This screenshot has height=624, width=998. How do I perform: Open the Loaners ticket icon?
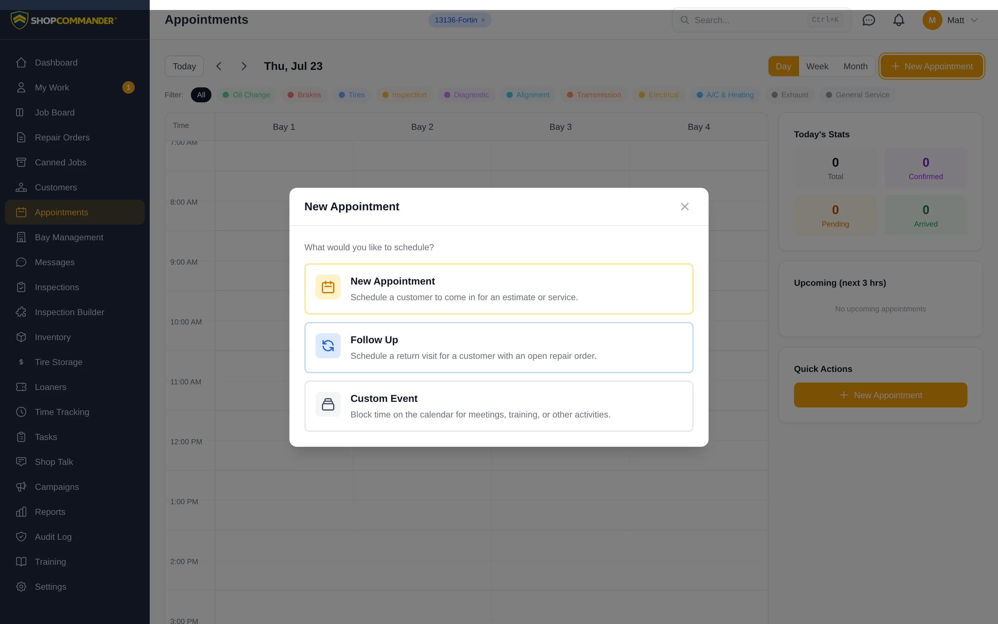pyautogui.click(x=21, y=387)
